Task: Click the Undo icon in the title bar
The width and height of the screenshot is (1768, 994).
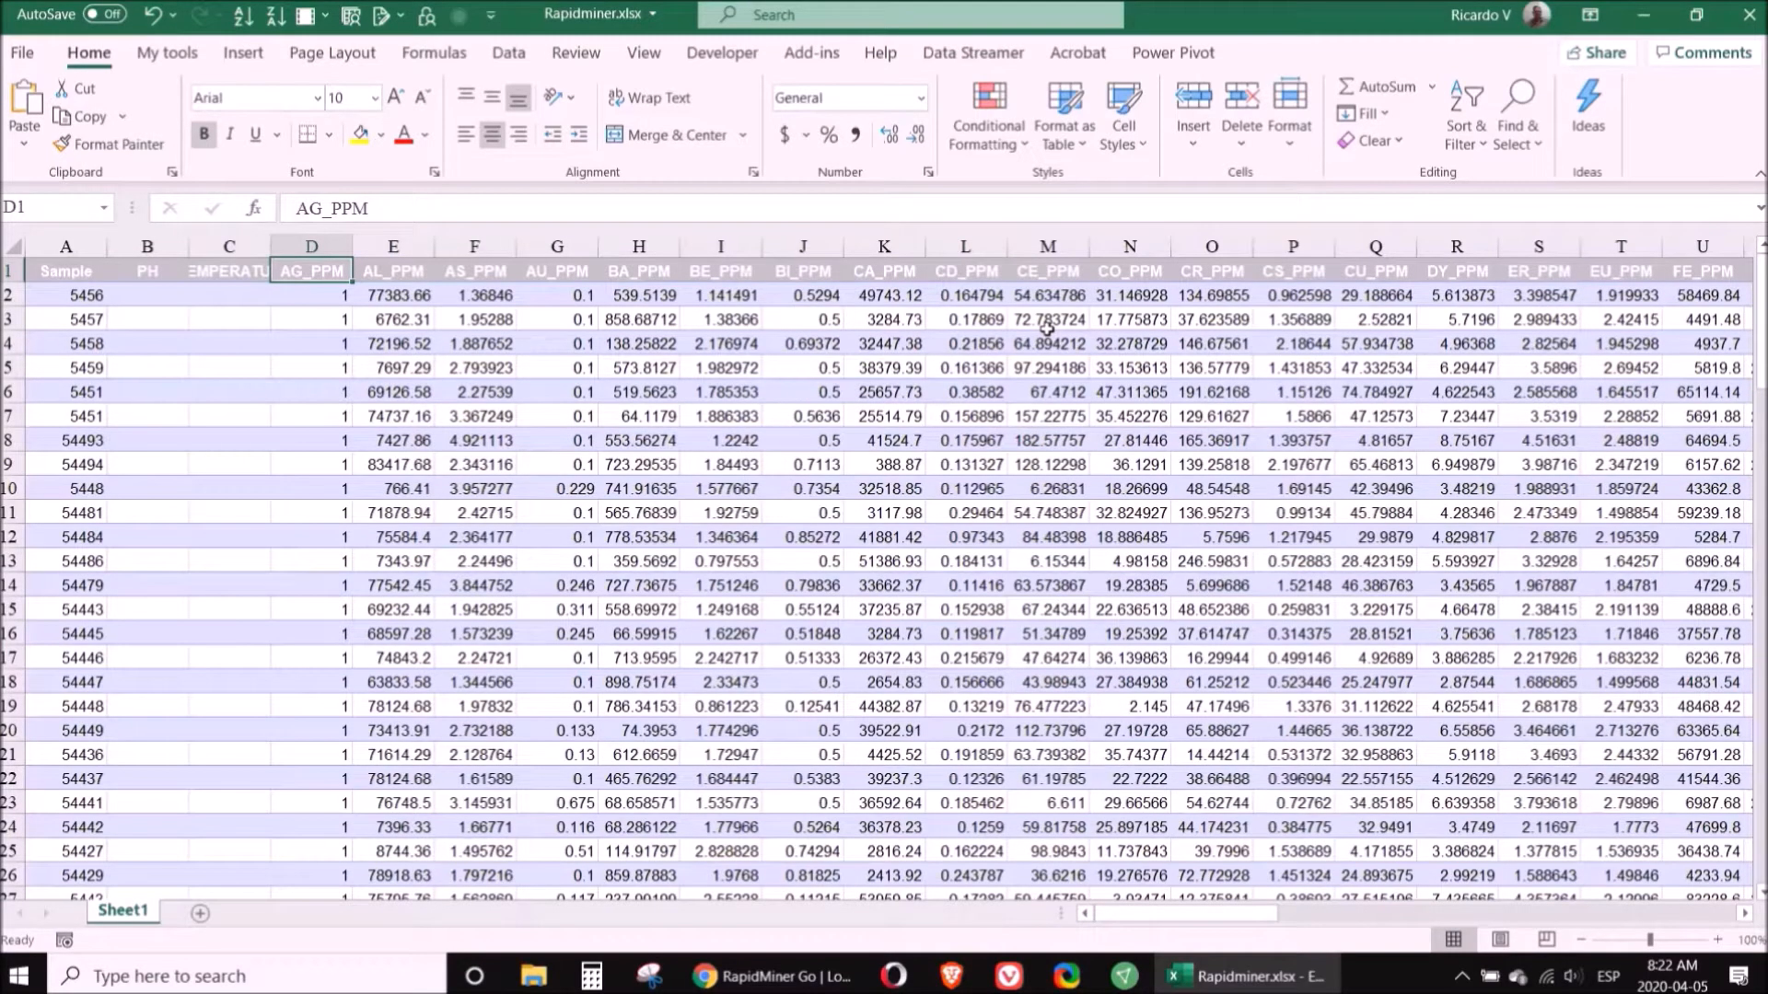Action: (153, 15)
